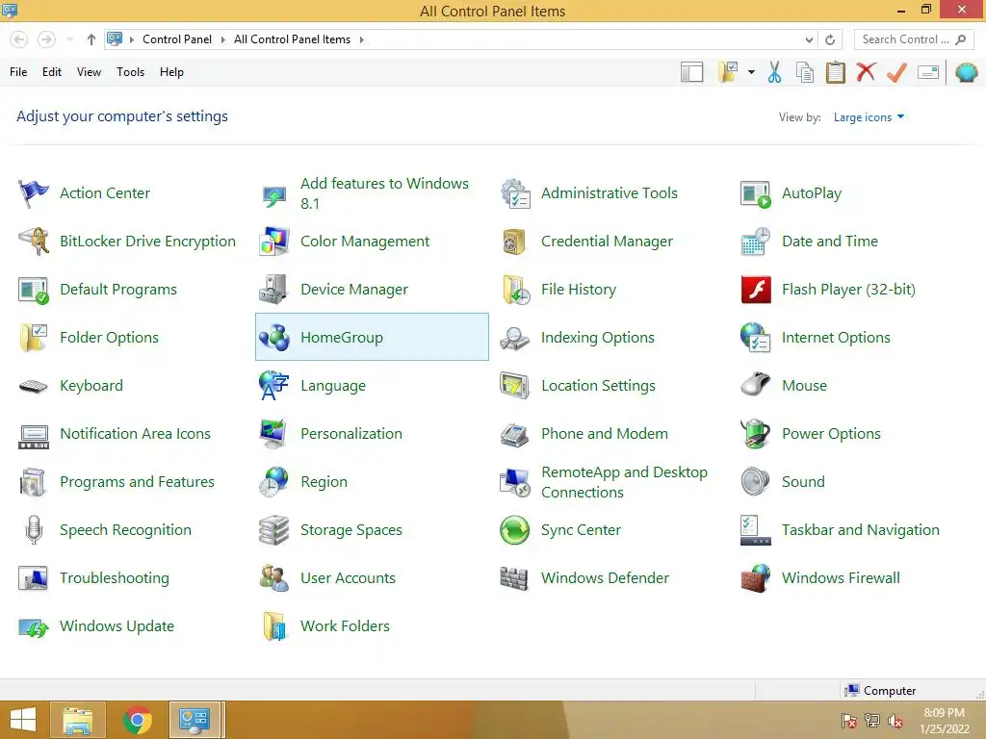Image resolution: width=986 pixels, height=739 pixels.
Task: Click the Copy toolbar icon
Action: point(805,72)
